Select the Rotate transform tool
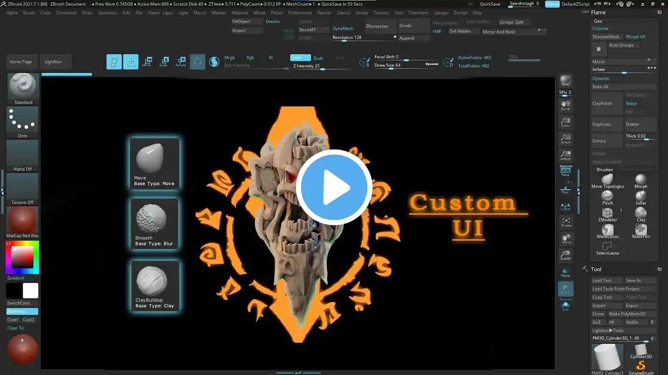Screen dimensions: 668x375 (x=181, y=62)
